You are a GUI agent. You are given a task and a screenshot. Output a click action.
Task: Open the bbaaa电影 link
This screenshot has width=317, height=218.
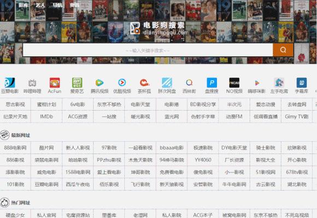(x=172, y=148)
